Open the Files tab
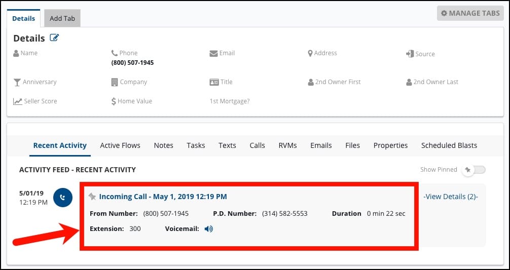This screenshot has width=510, height=270. tap(352, 145)
